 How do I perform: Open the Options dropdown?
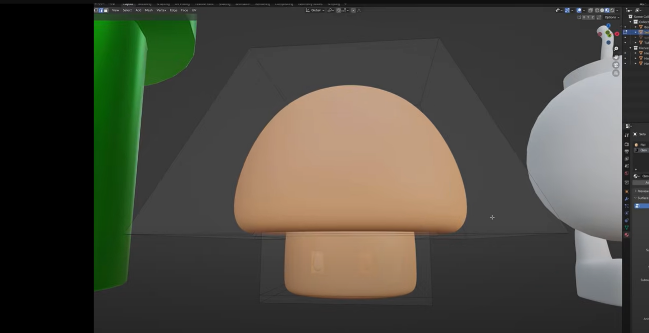tap(612, 17)
